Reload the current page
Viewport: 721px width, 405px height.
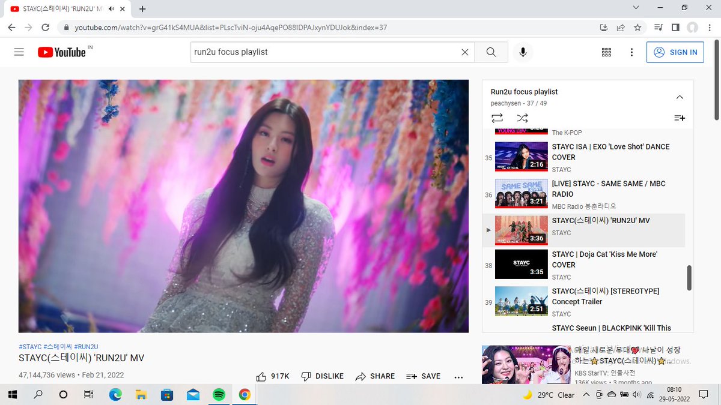[x=45, y=28]
